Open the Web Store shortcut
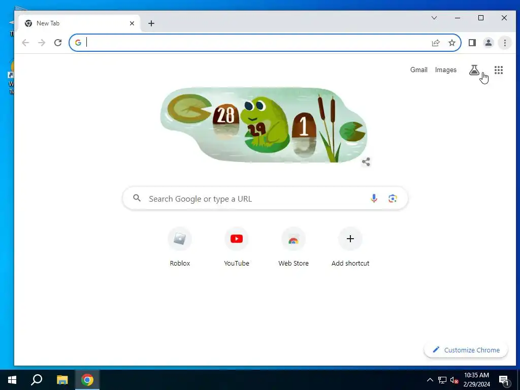 point(294,247)
